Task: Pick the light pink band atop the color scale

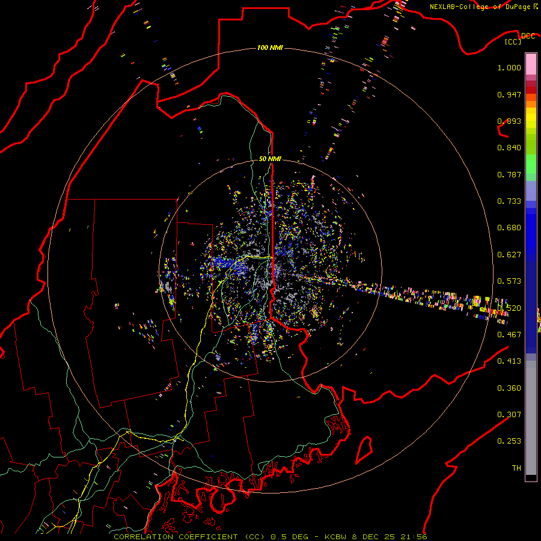Action: tap(531, 64)
